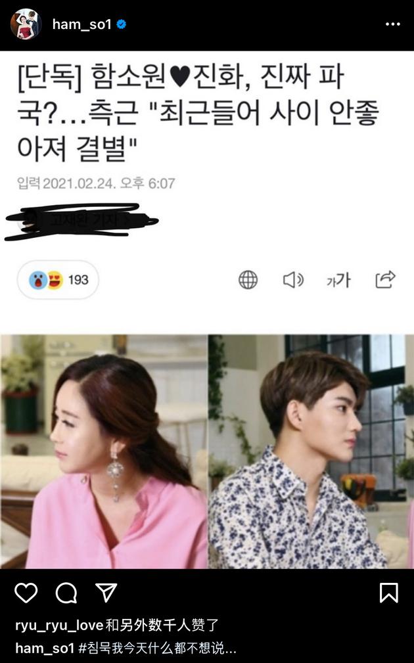
Task: Tap the woman in pink photo
Action: click(x=104, y=451)
